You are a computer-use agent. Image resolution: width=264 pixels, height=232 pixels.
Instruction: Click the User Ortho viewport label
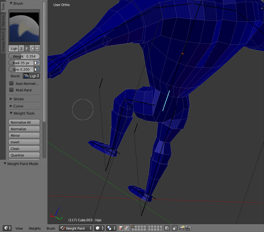pos(62,5)
